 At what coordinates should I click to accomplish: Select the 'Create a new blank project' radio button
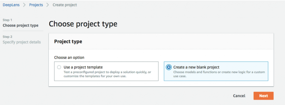[169, 67]
